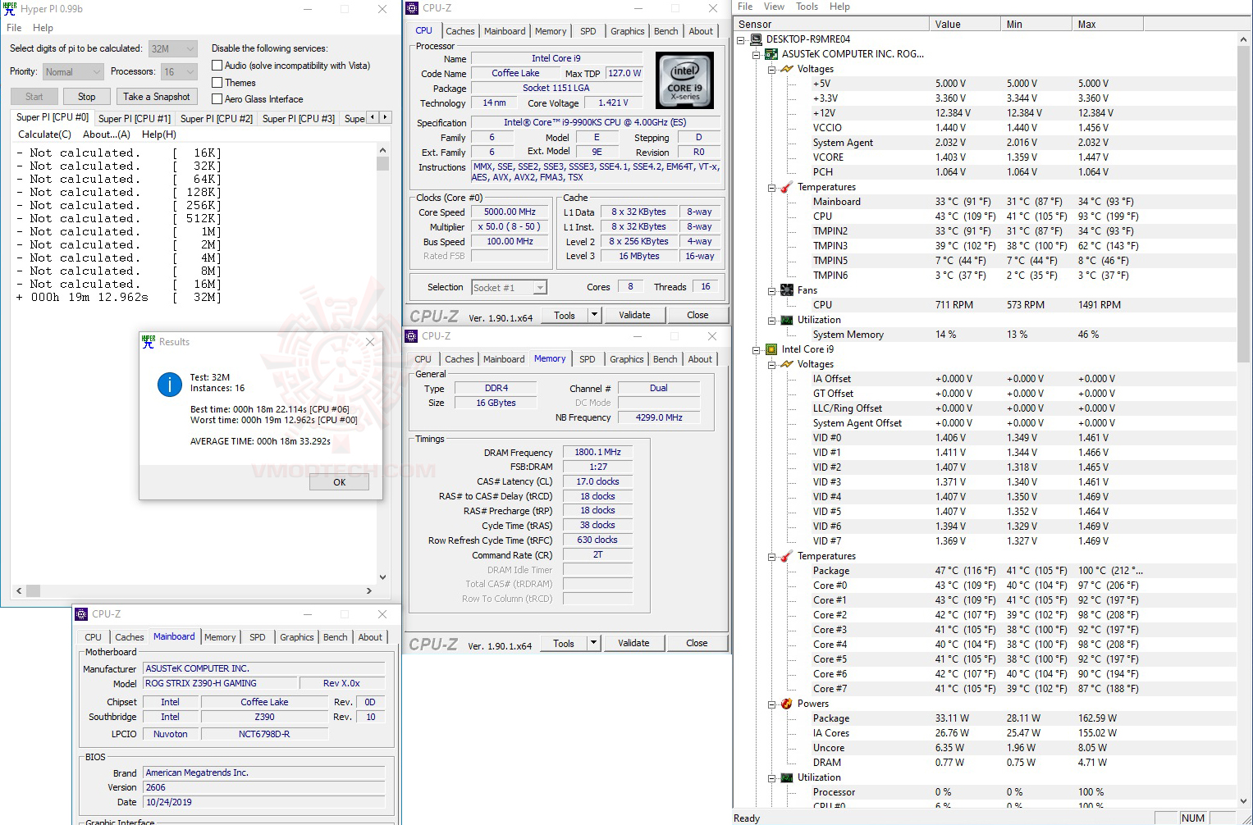
Task: Click the Stop button in Hyper PI
Action: pyautogui.click(x=87, y=97)
